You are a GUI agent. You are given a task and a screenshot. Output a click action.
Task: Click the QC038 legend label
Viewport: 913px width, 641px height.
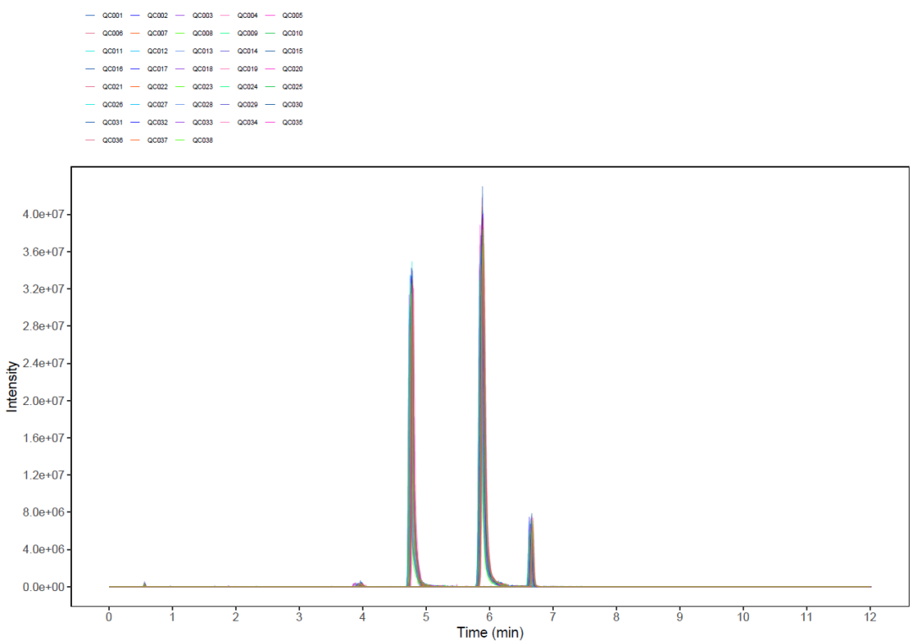click(x=203, y=140)
